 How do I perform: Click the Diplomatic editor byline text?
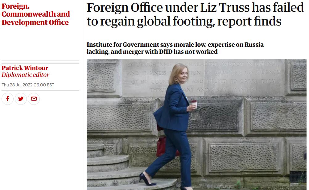tap(25, 75)
